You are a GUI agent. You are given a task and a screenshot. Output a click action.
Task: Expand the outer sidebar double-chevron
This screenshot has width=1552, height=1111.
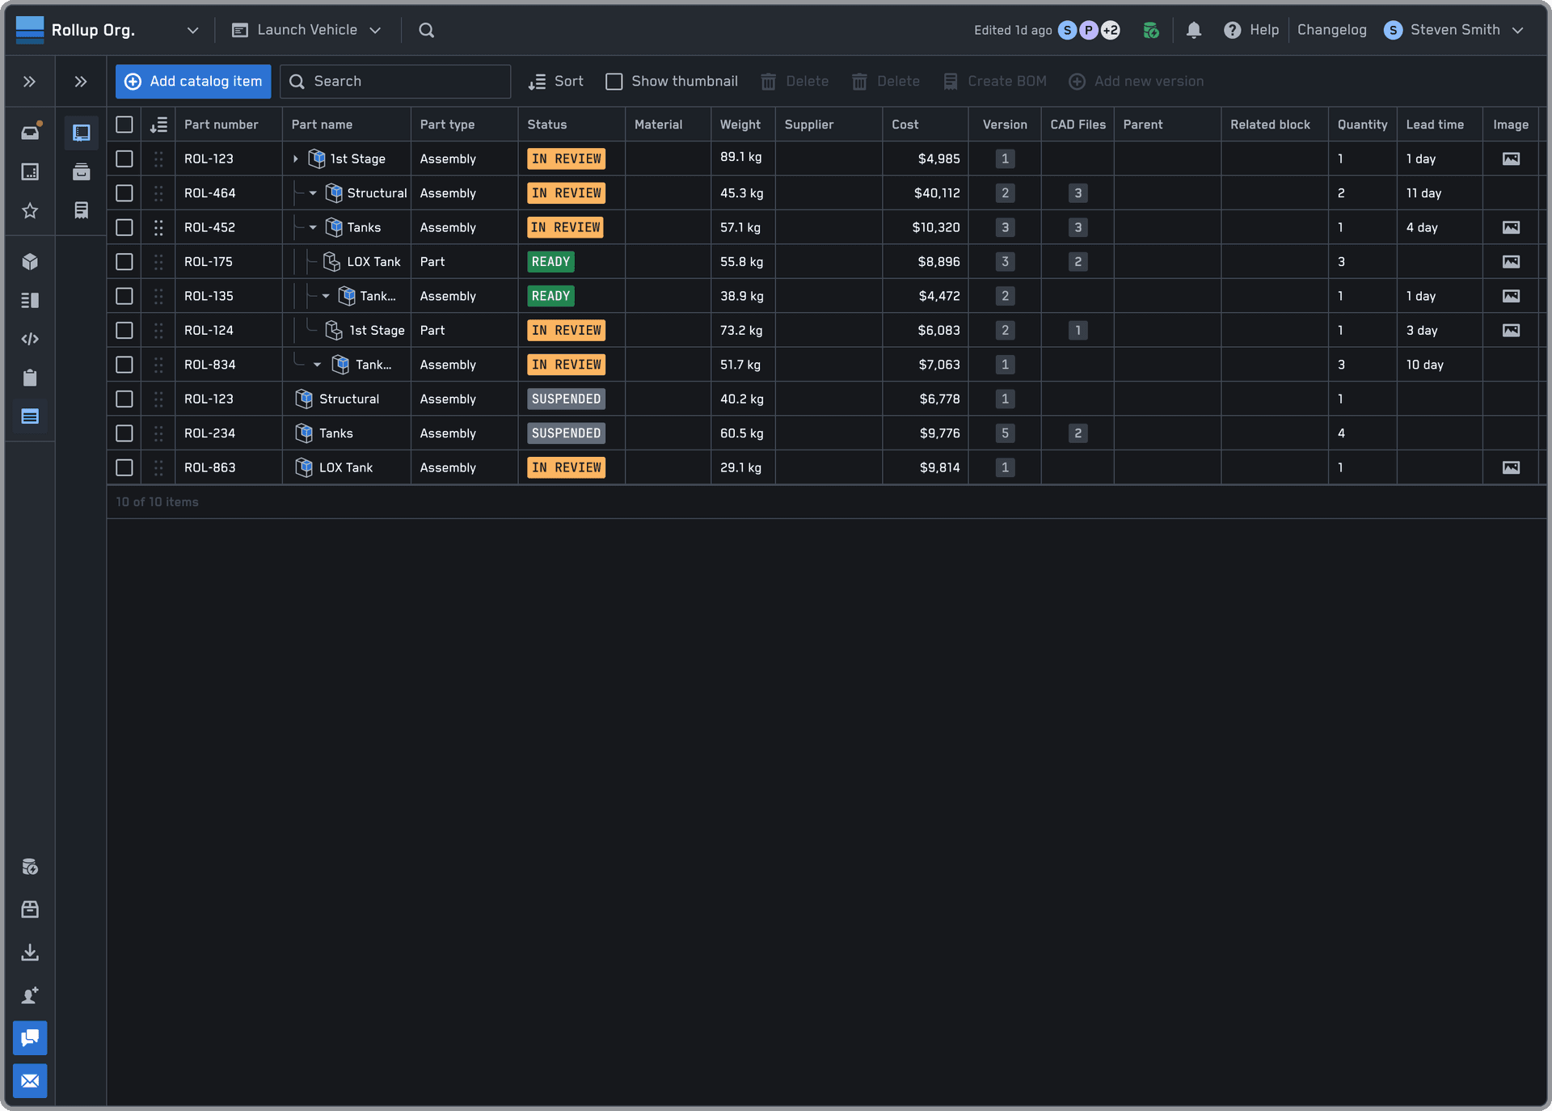[30, 82]
